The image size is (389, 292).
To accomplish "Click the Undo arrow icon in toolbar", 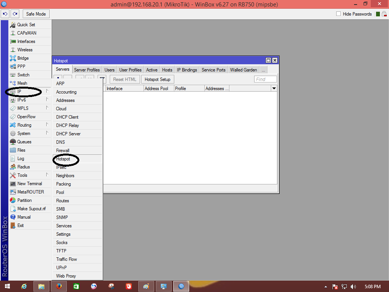I will point(5,14).
